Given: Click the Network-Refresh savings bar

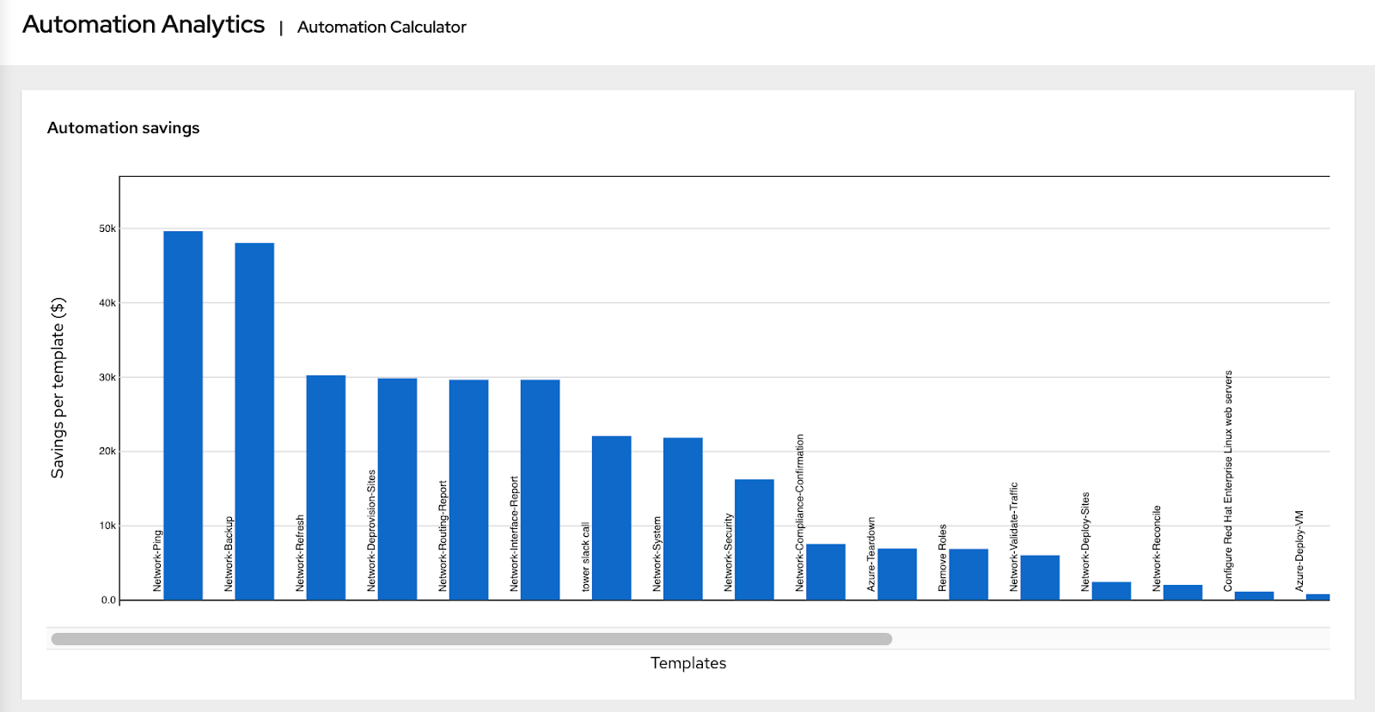Looking at the screenshot, I should [326, 488].
